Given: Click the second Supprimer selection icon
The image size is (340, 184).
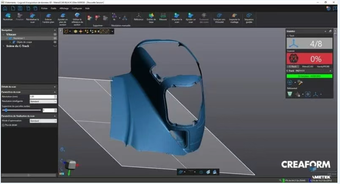Looking at the screenshot, I should tap(98, 18).
